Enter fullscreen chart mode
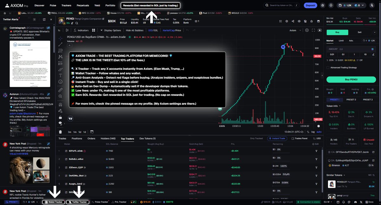 (313, 30)
